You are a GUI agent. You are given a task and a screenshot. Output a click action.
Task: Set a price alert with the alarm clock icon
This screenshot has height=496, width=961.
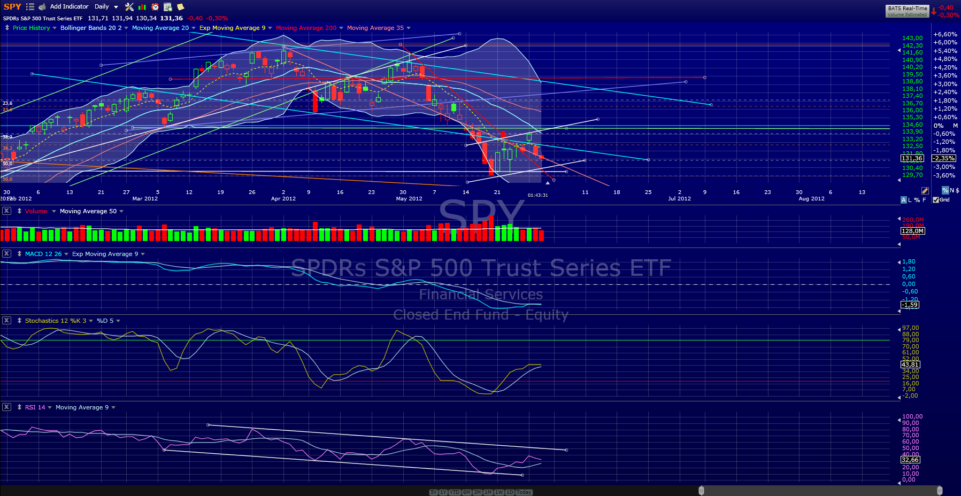tap(155, 7)
